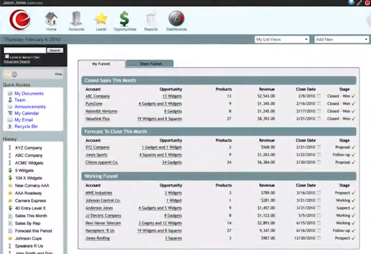Click the Team person icon in Quick Access
Screen dimensions: 371x254
pyautogui.click(x=10, y=100)
